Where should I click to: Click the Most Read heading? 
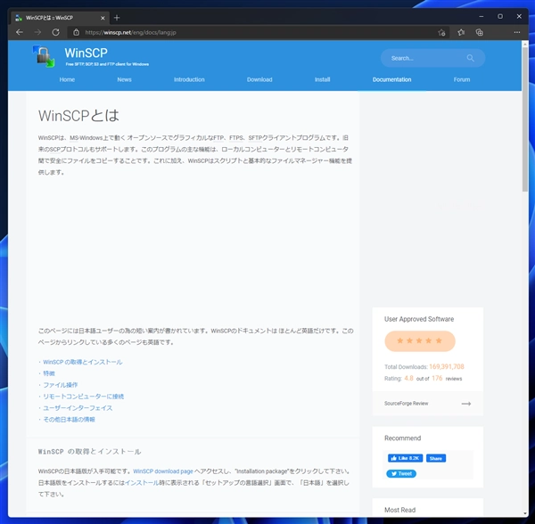(399, 510)
